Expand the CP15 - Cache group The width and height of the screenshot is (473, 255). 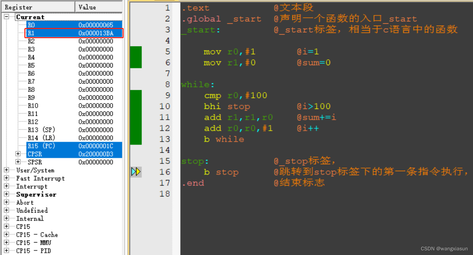(x=6, y=235)
